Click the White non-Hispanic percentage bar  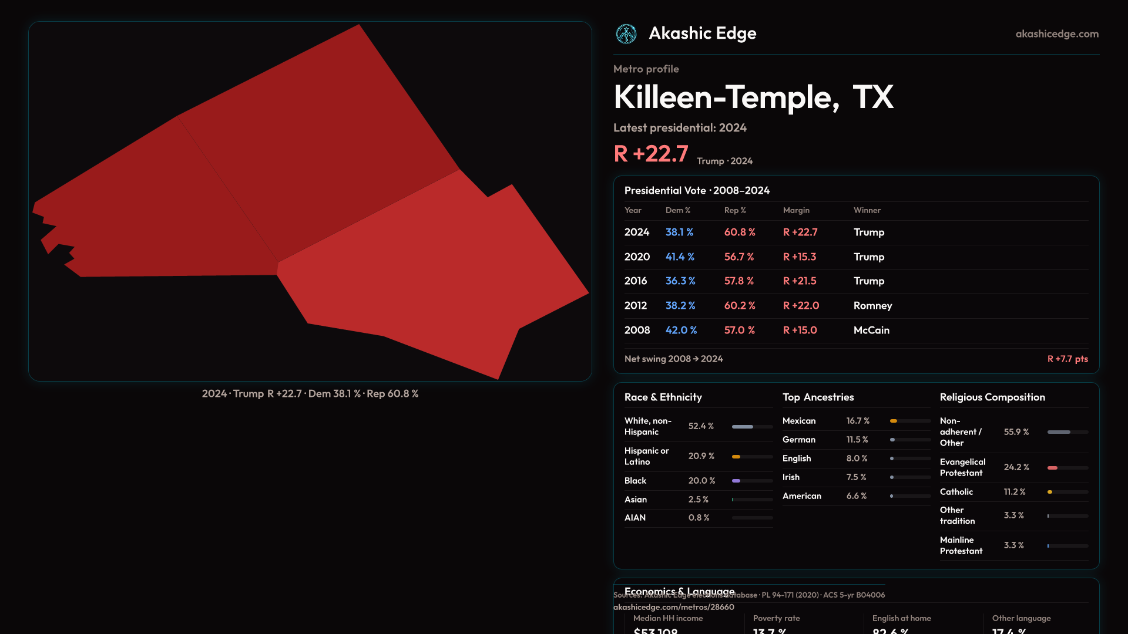click(x=743, y=427)
